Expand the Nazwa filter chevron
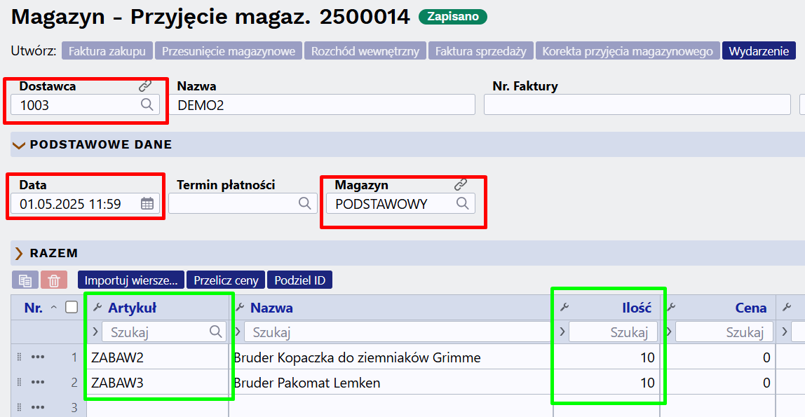The image size is (805, 417). click(237, 331)
